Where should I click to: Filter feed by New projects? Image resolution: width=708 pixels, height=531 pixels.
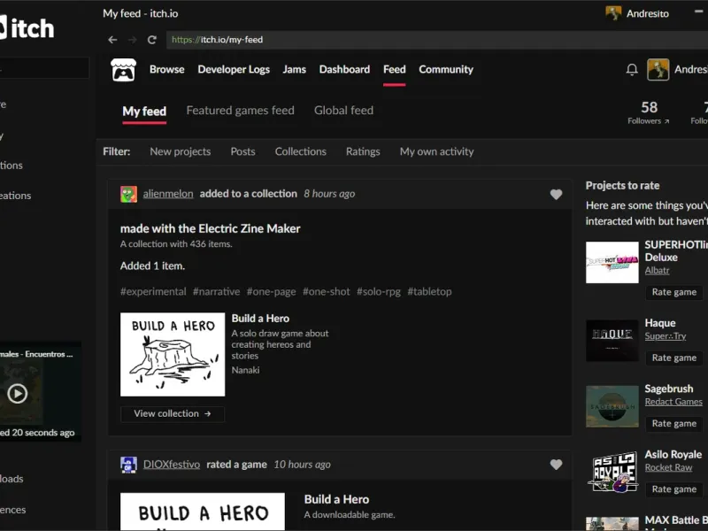pyautogui.click(x=181, y=151)
